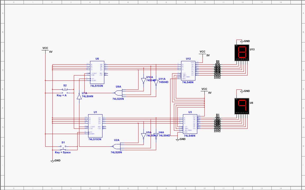Select the U6 74LS193N counter chip
This screenshot has width=305, height=190.
click(x=97, y=72)
